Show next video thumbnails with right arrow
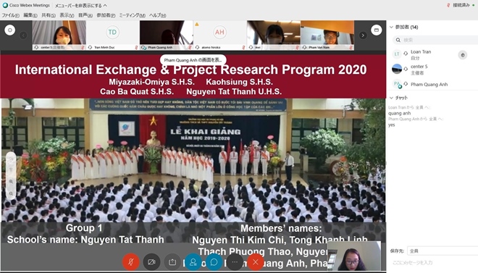 363,35
